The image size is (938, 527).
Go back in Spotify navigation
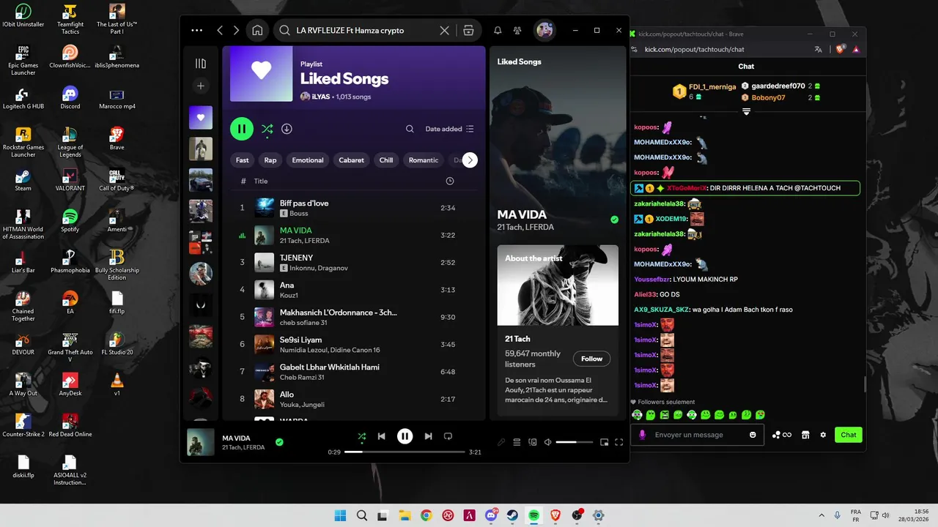[x=220, y=31]
